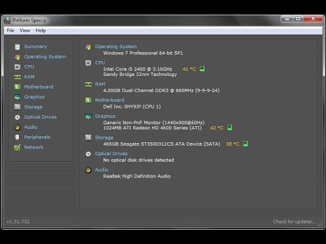326x244 pixels.
Task: Click the Speccy application icon in title bar
Action: (x=7, y=20)
